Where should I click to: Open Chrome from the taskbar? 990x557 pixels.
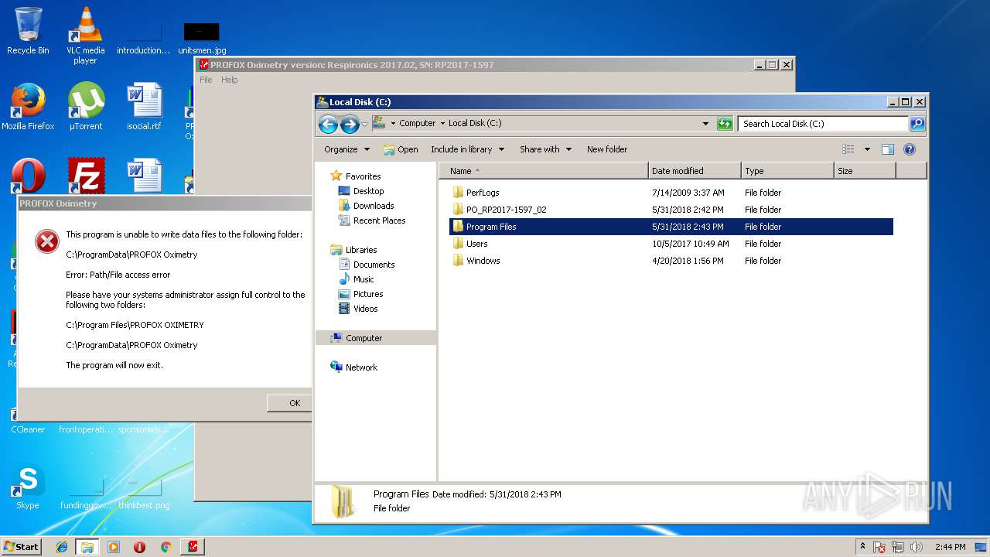[x=166, y=547]
